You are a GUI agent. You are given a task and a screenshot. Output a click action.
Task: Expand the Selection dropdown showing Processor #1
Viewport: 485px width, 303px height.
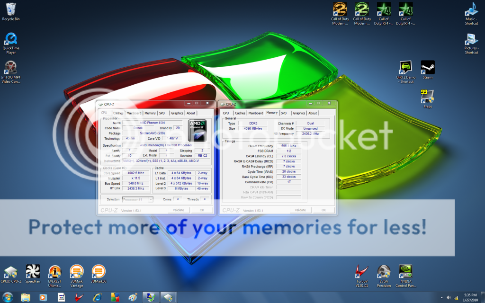138,200
